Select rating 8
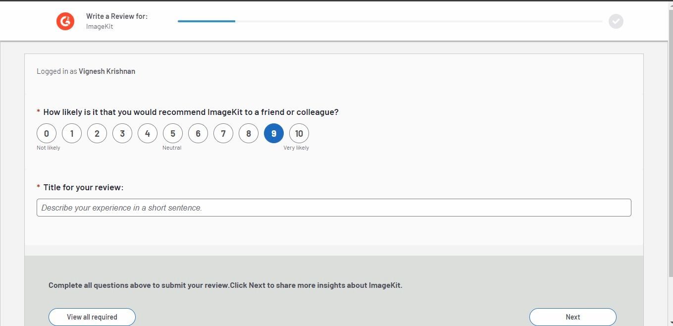The image size is (673, 326). point(249,133)
